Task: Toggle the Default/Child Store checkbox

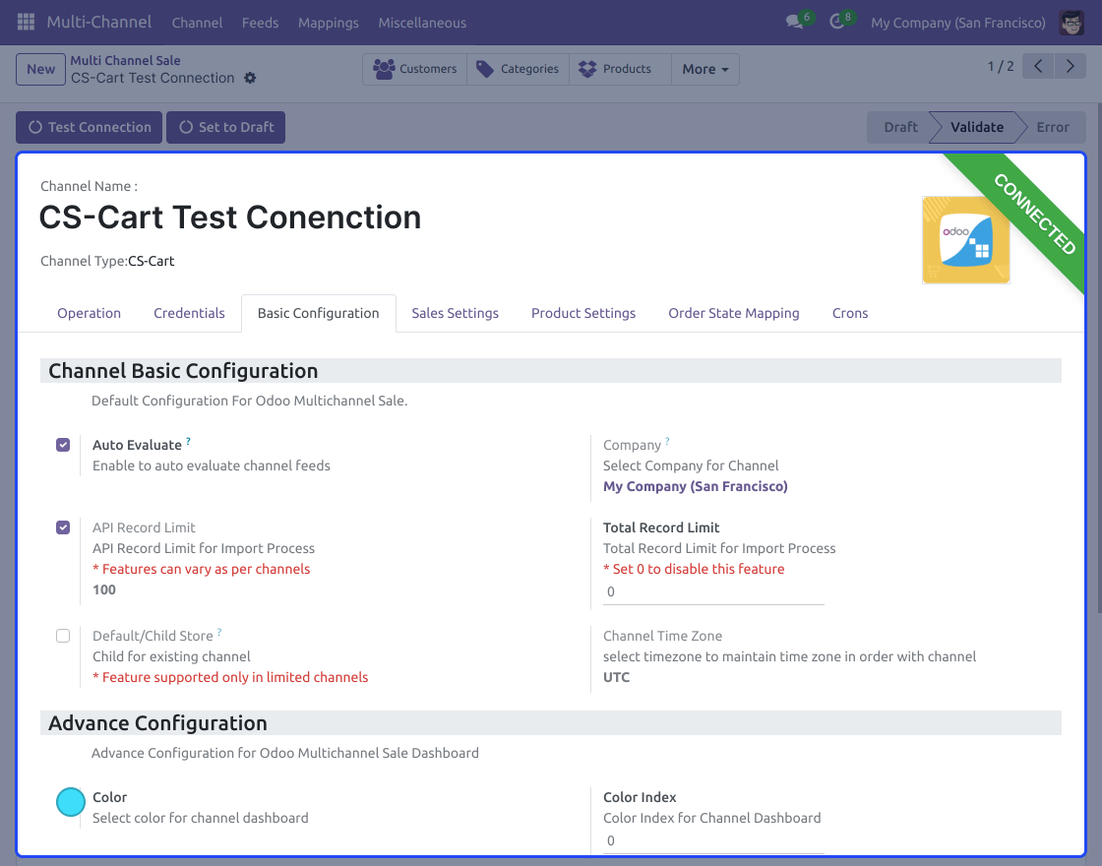Action: pyautogui.click(x=63, y=636)
